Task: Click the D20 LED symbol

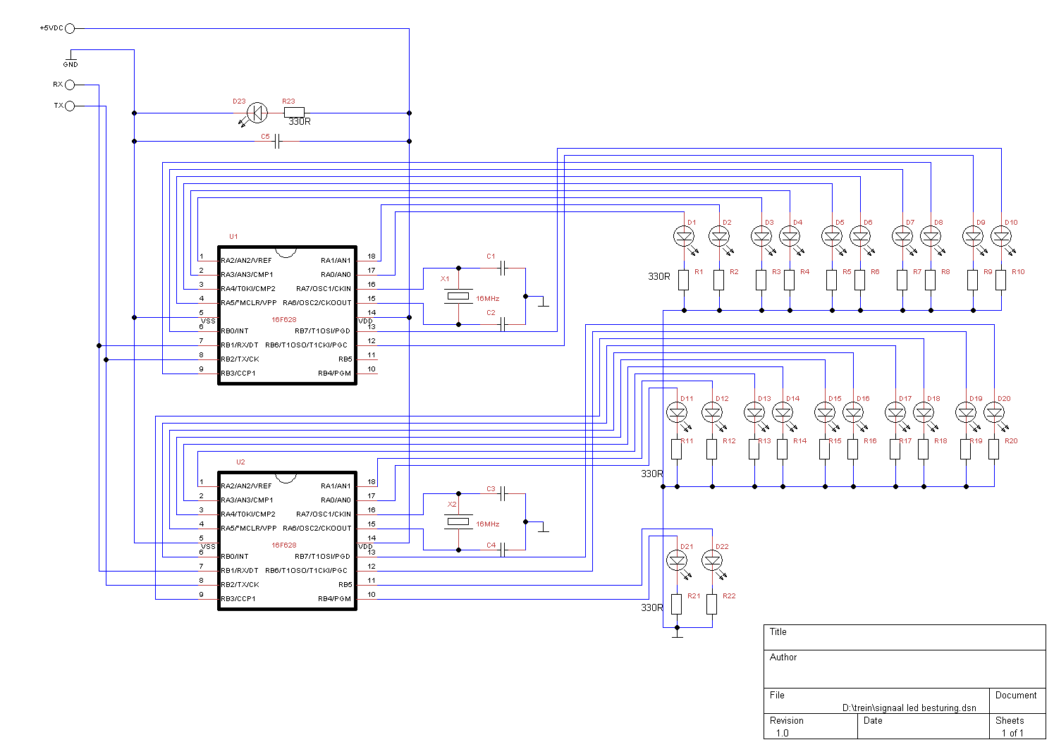Action: pos(994,413)
